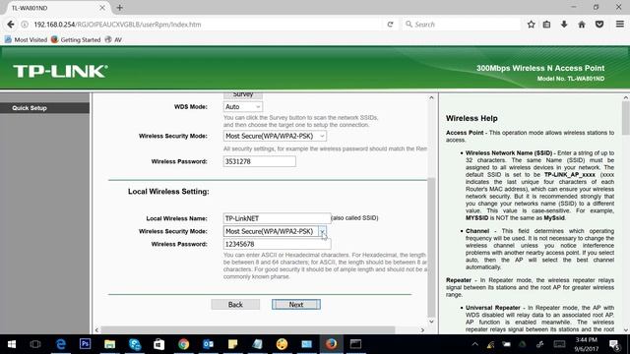Open the command window taskbar icon
630x354 pixels.
(x=355, y=344)
